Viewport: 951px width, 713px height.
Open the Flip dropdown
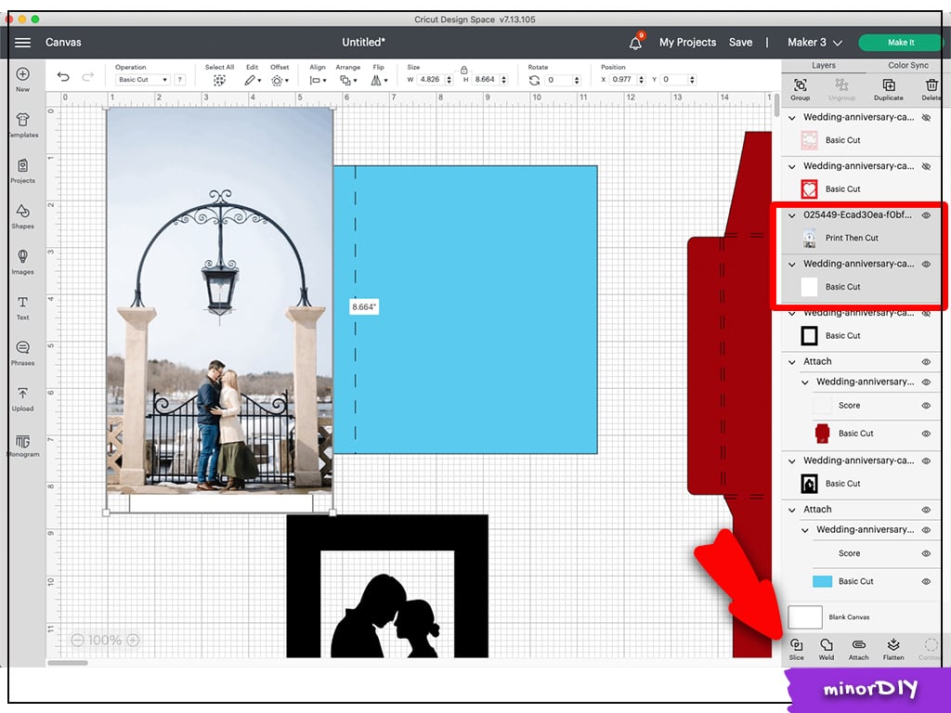(379, 80)
